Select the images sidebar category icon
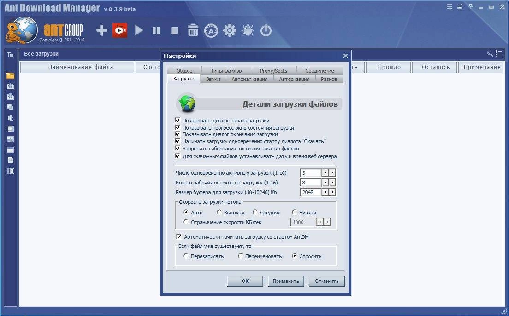The image size is (509, 316). pyautogui.click(x=11, y=139)
